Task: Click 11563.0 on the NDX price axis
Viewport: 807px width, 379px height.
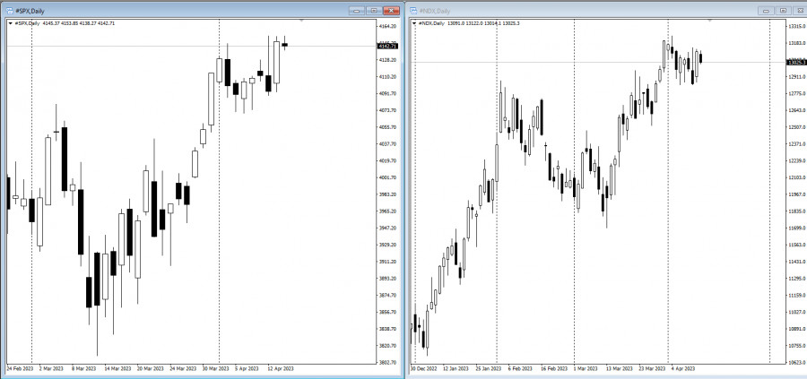Action: point(797,245)
